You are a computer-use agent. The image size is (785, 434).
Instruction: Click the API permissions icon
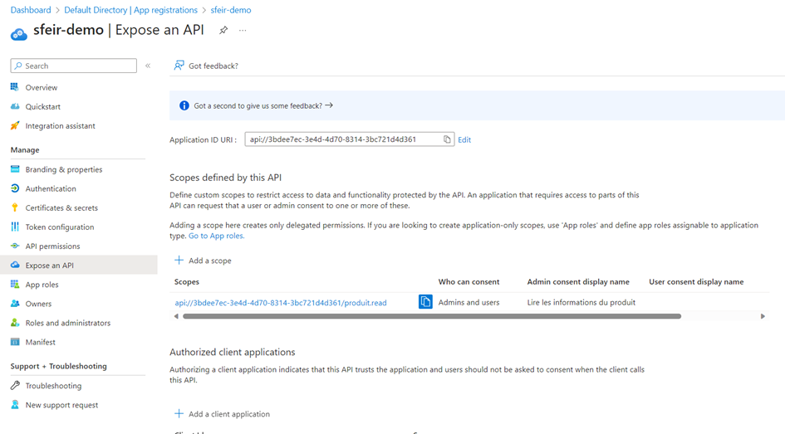tap(15, 246)
